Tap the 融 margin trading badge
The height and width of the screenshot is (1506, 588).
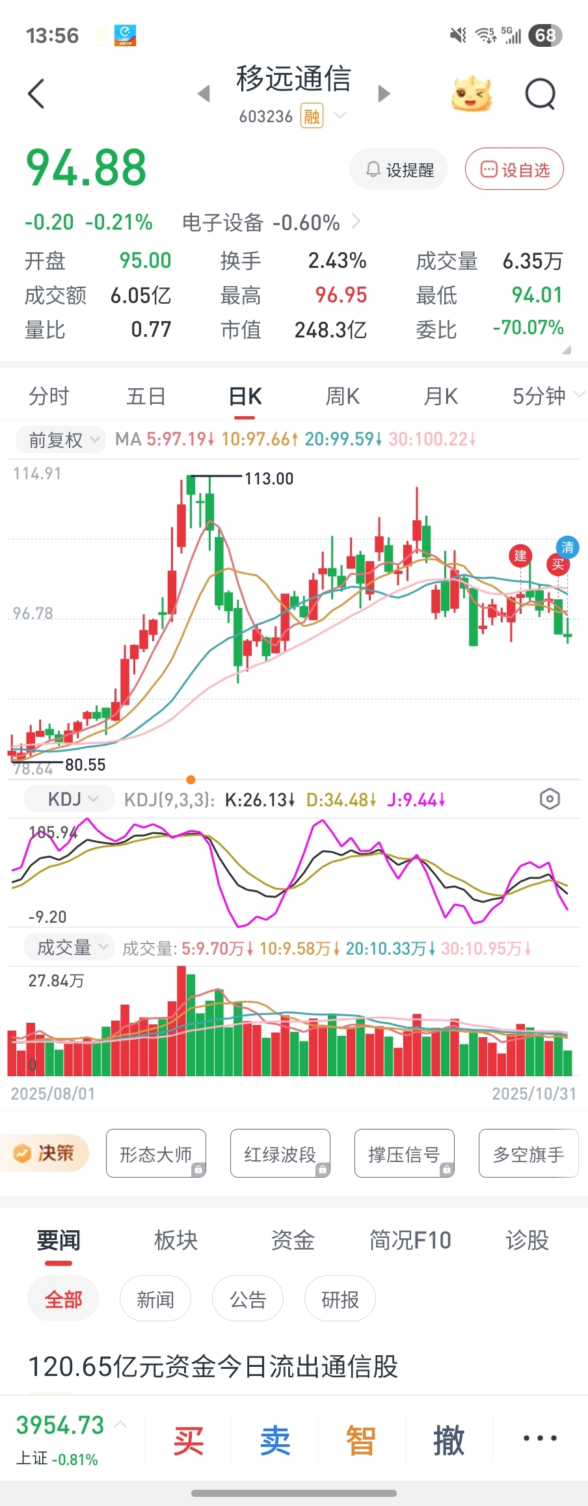(312, 116)
